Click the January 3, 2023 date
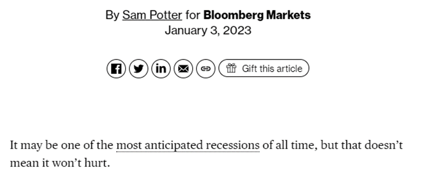The image size is (423, 182). [x=208, y=30]
